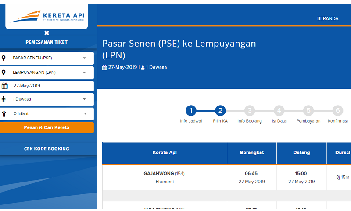Viewport: 351px width, 211px height.
Task: Select the Gajahwong (154) train row
Action: [x=164, y=177]
